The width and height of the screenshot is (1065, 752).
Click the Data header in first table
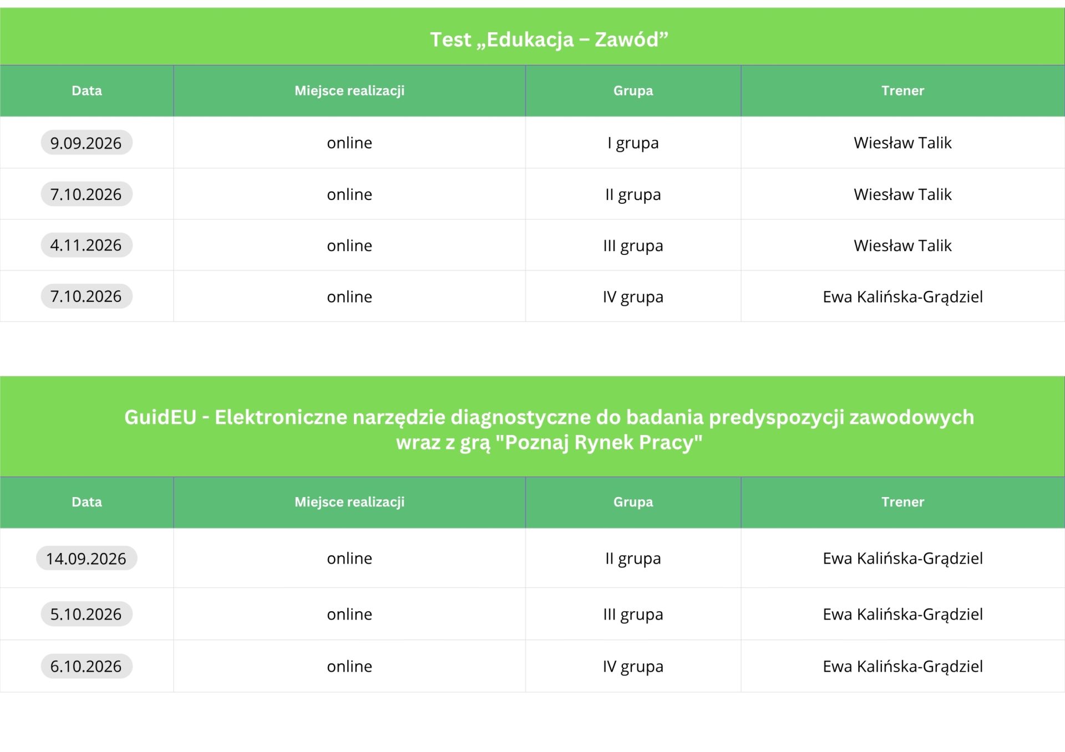(x=87, y=91)
